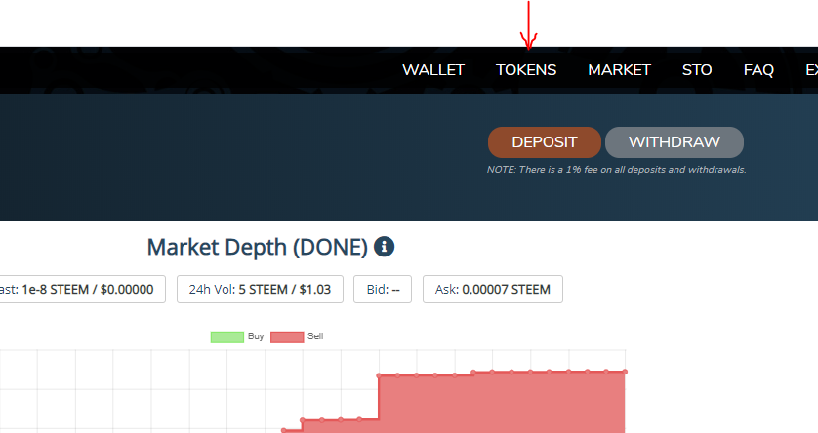Click the red sell depth chart area
The height and width of the screenshot is (433, 818).
tap(508, 405)
